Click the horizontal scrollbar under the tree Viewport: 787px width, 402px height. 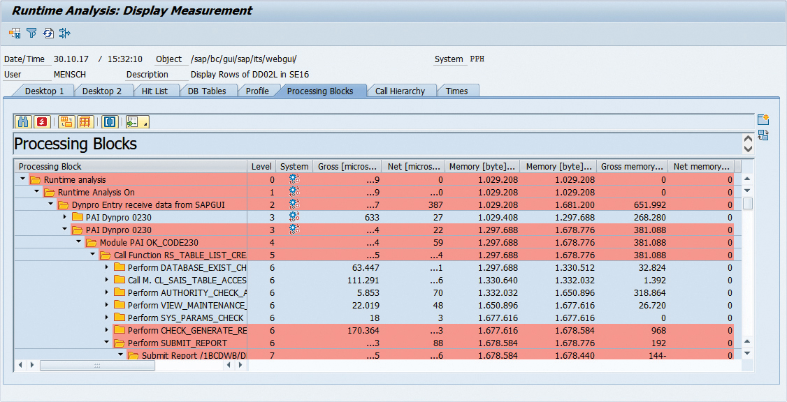pos(131,365)
